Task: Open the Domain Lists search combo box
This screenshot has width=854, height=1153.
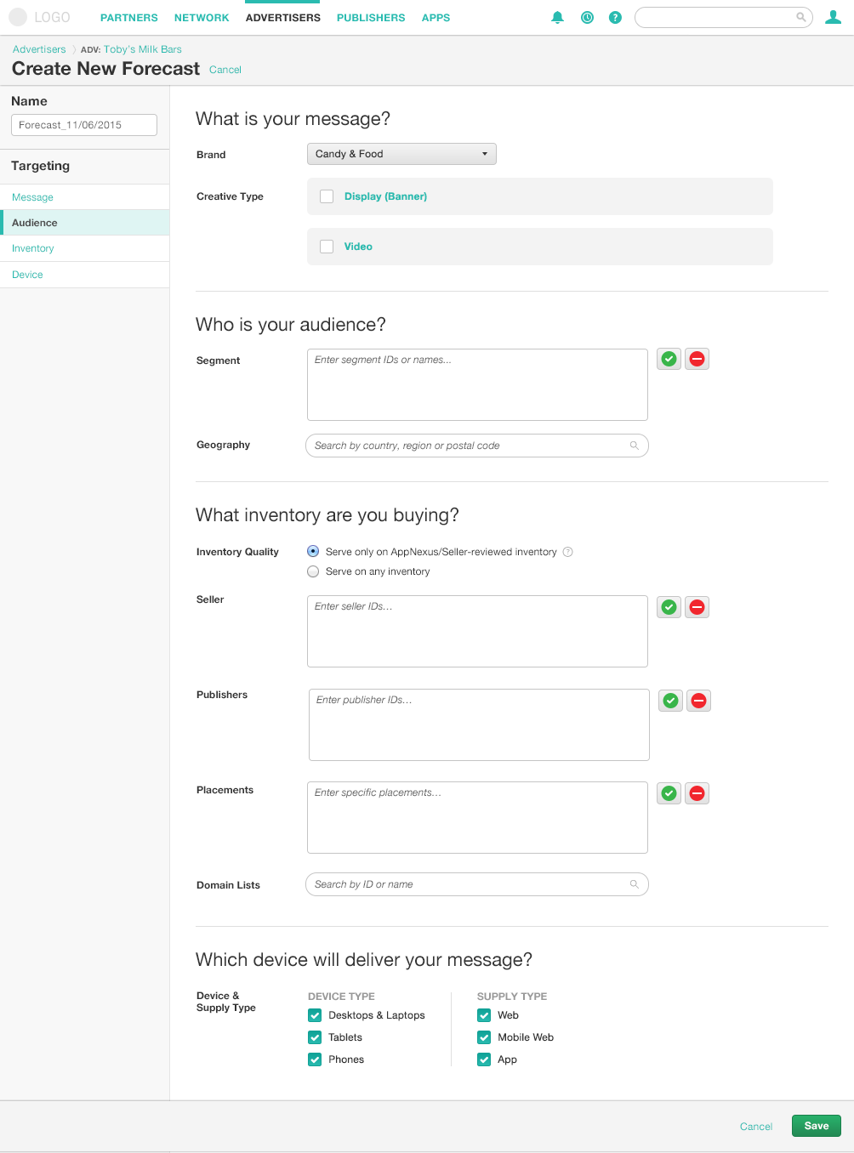Action: [477, 884]
